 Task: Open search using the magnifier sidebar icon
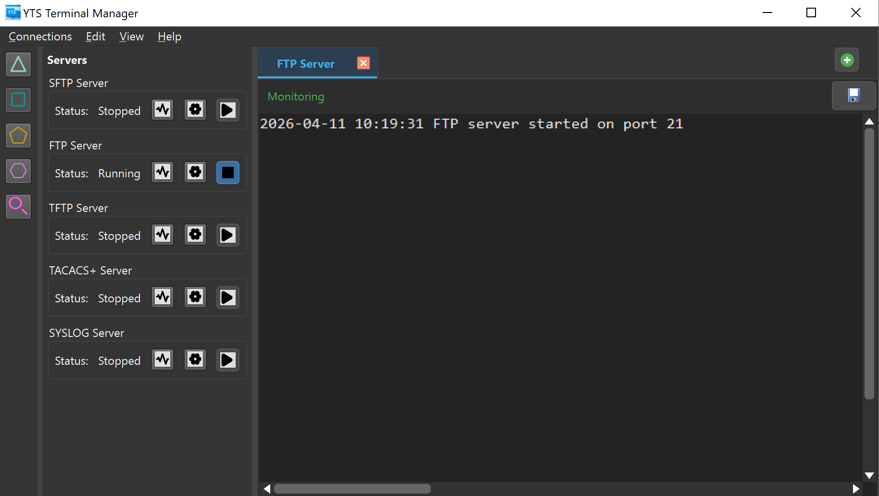point(18,206)
